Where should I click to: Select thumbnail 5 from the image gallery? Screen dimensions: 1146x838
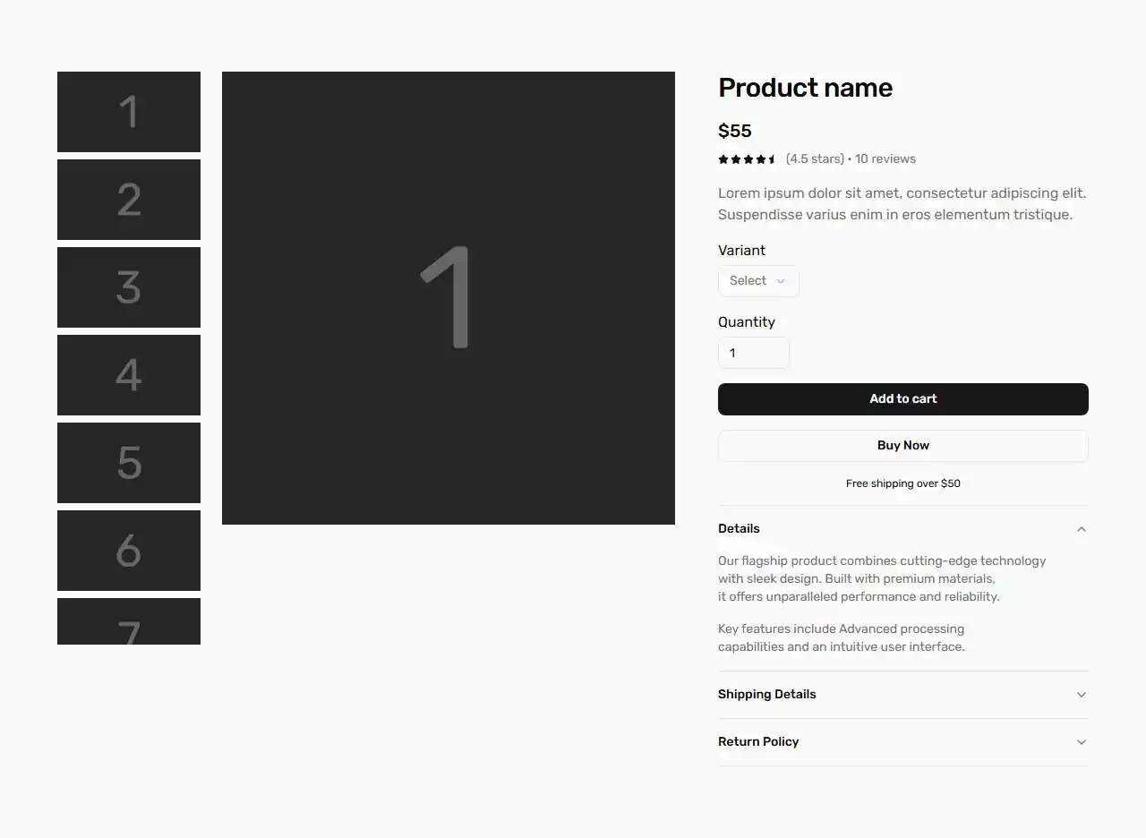pyautogui.click(x=128, y=463)
